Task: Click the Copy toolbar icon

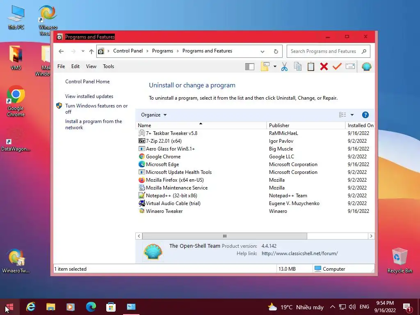Action: (298, 66)
